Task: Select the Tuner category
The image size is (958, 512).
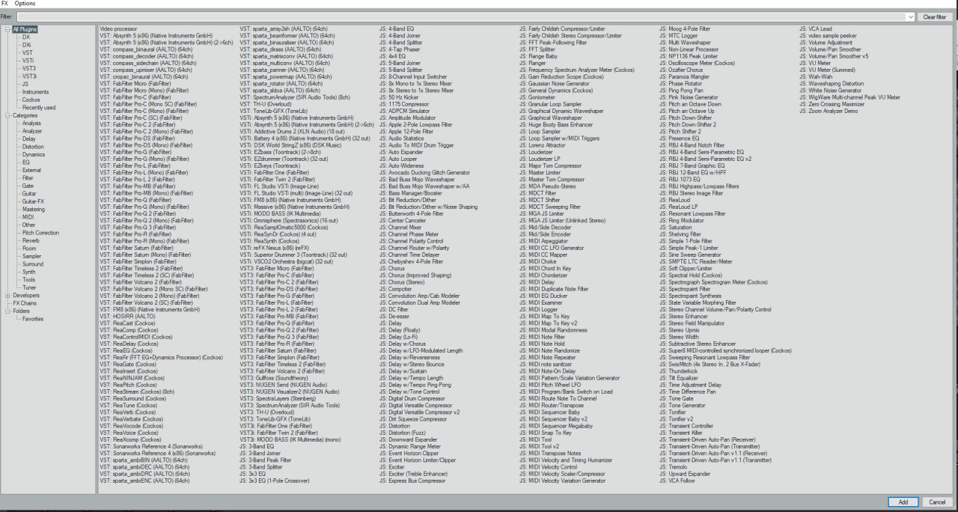Action: (x=29, y=287)
